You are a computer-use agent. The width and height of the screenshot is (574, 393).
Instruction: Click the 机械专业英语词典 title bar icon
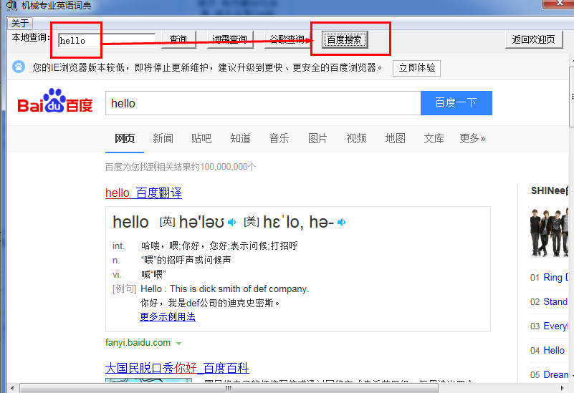(11, 5)
